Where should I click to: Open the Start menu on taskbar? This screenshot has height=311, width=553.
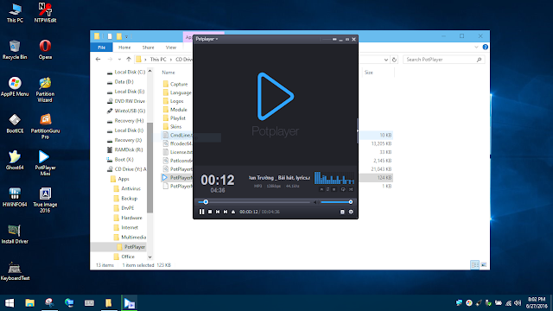click(10, 303)
